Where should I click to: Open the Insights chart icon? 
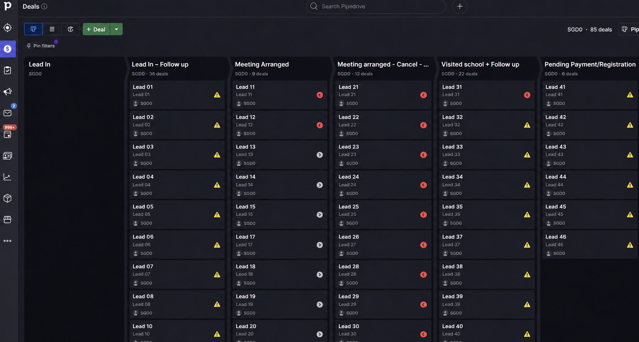click(7, 177)
